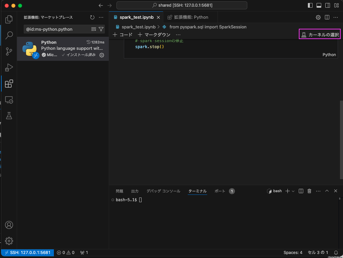Open Run and Debug view

[9, 68]
